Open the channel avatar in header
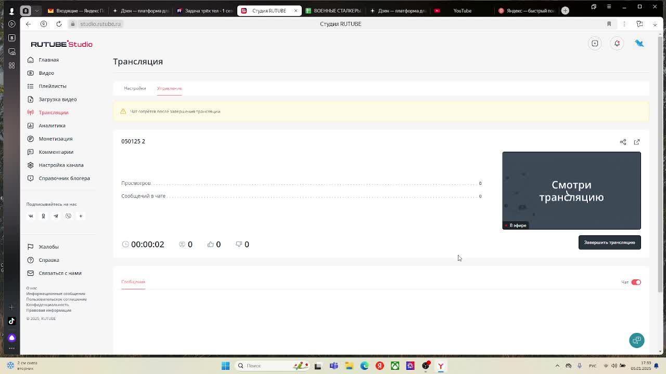The width and height of the screenshot is (666, 374). coord(639,44)
